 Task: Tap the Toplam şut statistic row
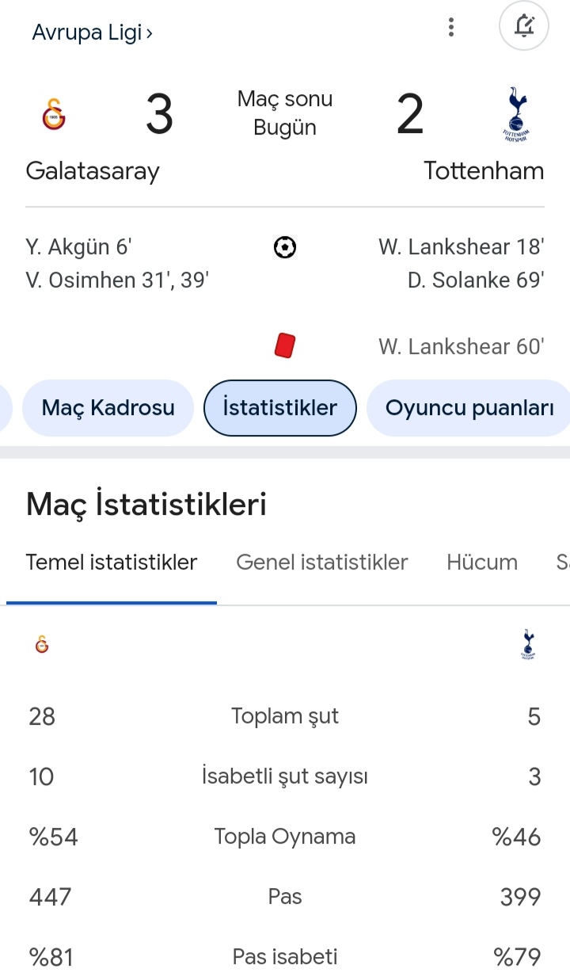[x=285, y=717]
